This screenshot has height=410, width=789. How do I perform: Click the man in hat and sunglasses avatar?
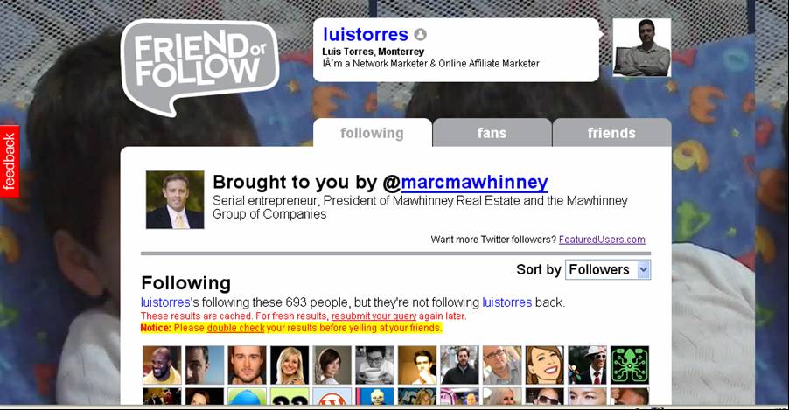[587, 365]
